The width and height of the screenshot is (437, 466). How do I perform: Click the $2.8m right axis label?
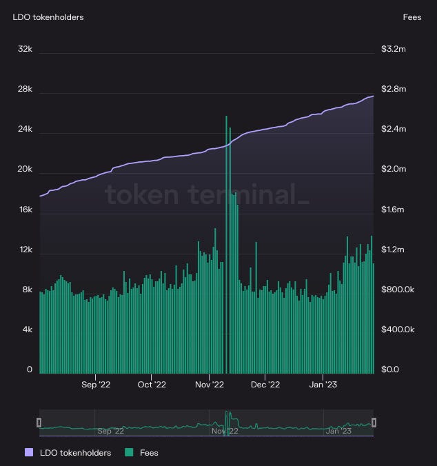[x=394, y=89]
